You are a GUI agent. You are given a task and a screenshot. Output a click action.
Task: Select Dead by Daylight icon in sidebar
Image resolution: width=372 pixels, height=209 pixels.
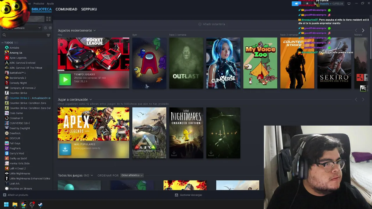coord(7,128)
